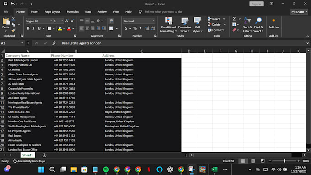Apply comma style format
Viewport: 311px width, 175px height.
click(x=140, y=28)
